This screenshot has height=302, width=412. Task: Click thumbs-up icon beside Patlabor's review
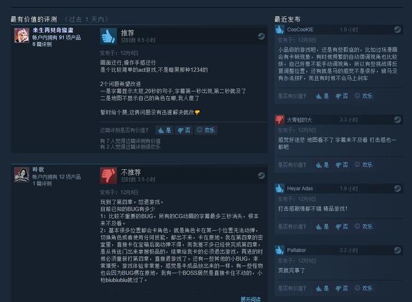pyautogui.click(x=279, y=250)
